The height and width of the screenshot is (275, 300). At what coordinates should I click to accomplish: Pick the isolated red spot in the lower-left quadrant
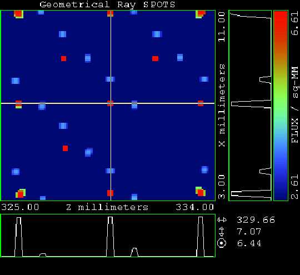tap(65, 148)
